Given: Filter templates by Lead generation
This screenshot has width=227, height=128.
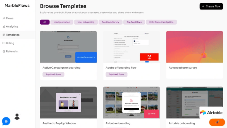Looking at the screenshot, I should 62,22.
